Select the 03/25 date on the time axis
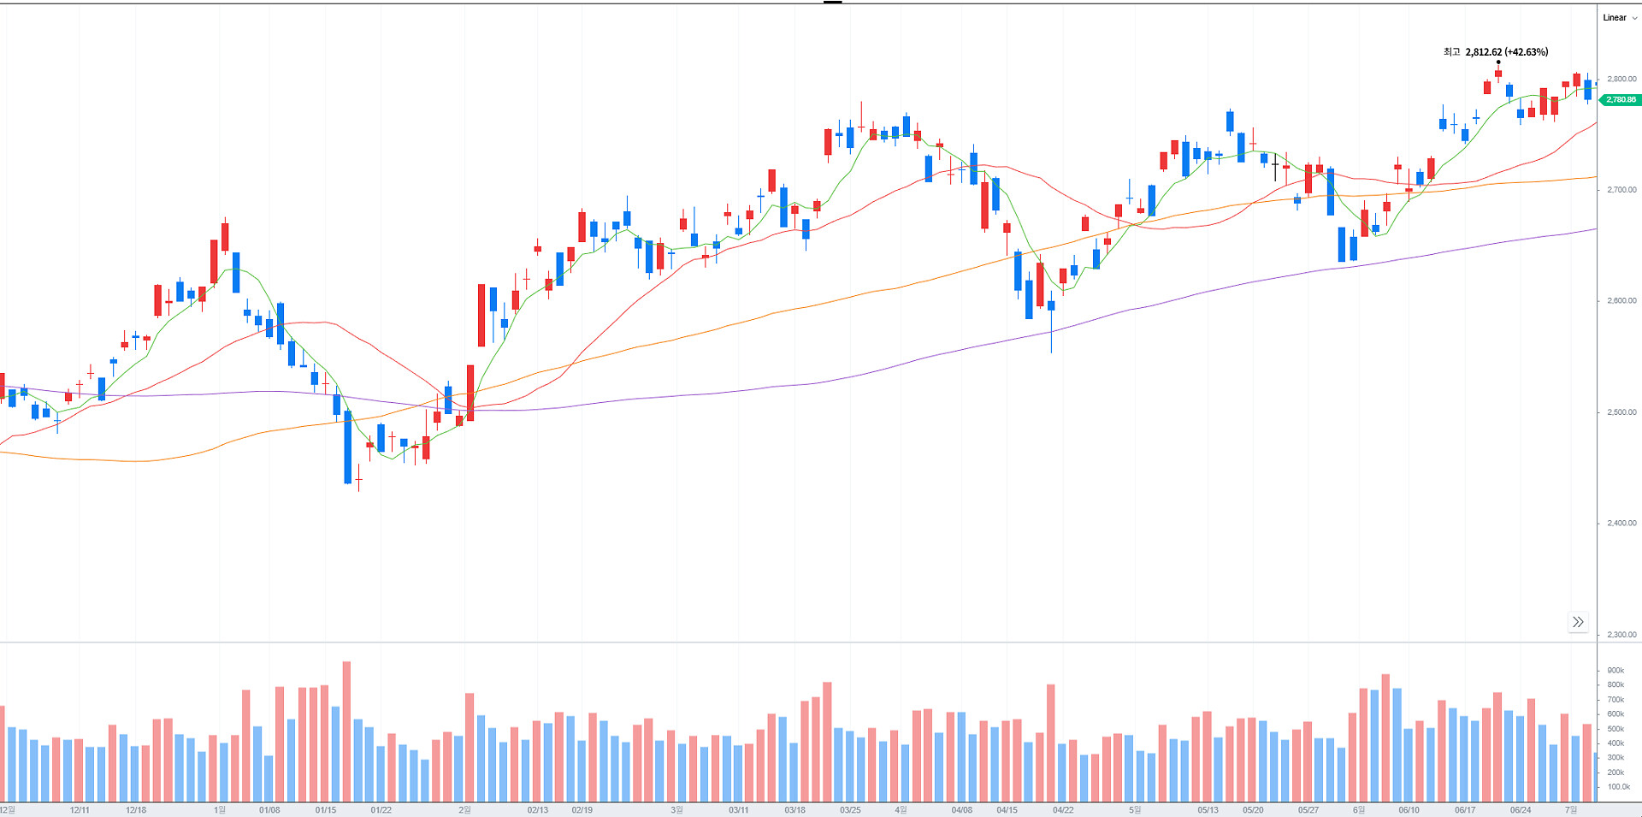Viewport: 1642px width, 817px height. pos(850,810)
